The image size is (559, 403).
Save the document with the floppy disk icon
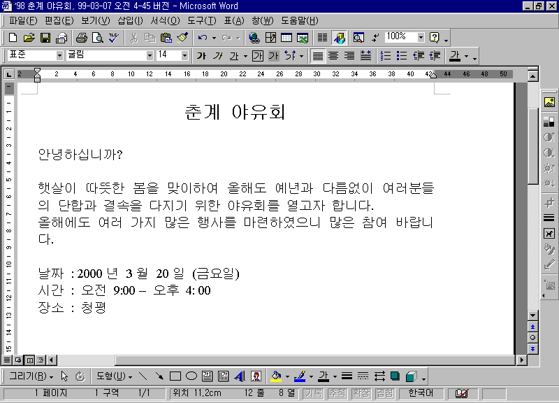pos(45,38)
